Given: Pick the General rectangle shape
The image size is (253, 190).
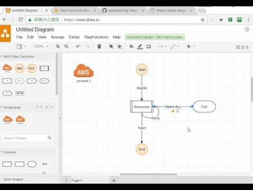Looking at the screenshot, I should (7, 164).
